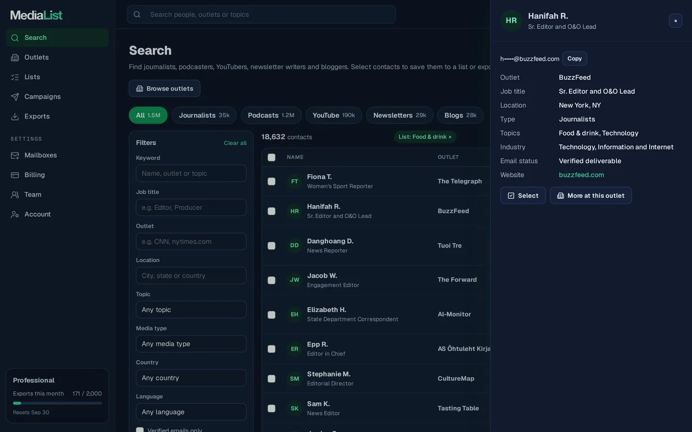Click the Lists sidebar icon
Screen dimensions: 692x432
15,77
